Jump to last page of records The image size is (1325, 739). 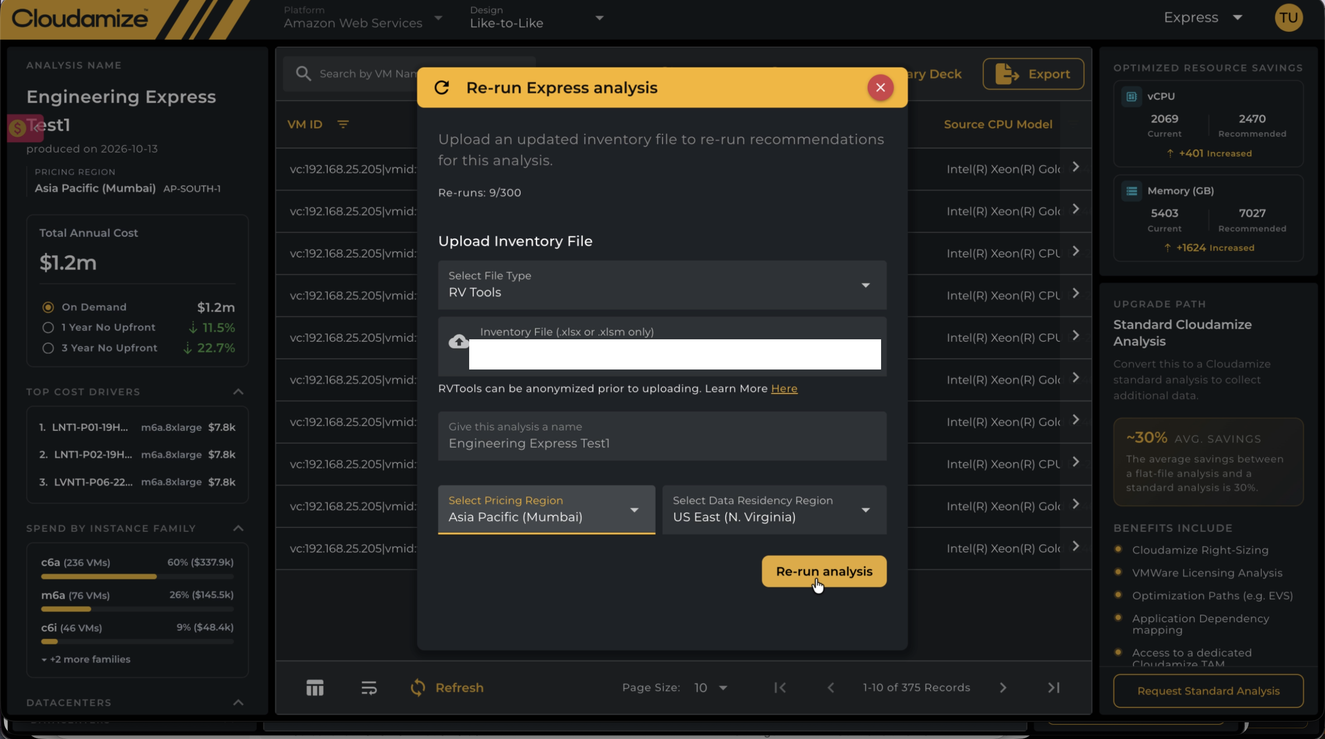(x=1053, y=688)
